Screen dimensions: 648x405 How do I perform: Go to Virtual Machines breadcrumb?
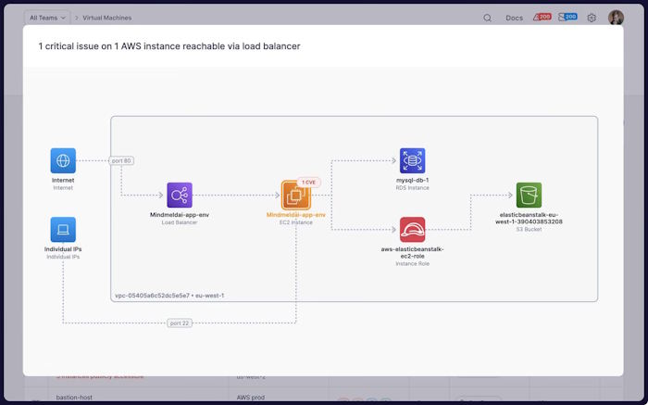pos(107,18)
